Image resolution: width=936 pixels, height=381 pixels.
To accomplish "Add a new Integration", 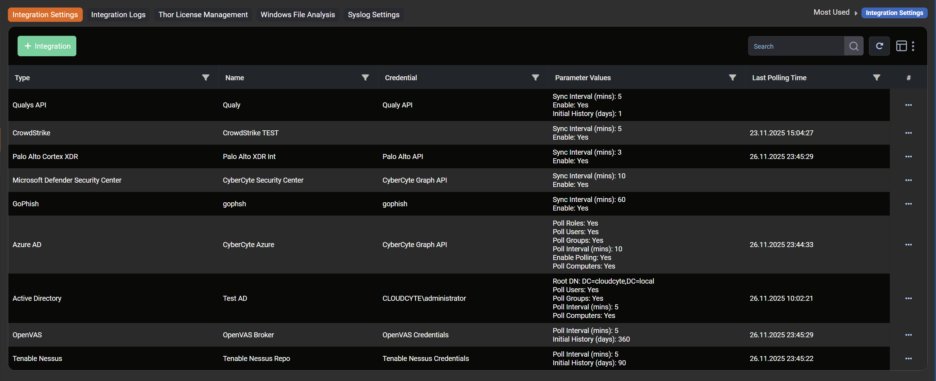I will (47, 46).
